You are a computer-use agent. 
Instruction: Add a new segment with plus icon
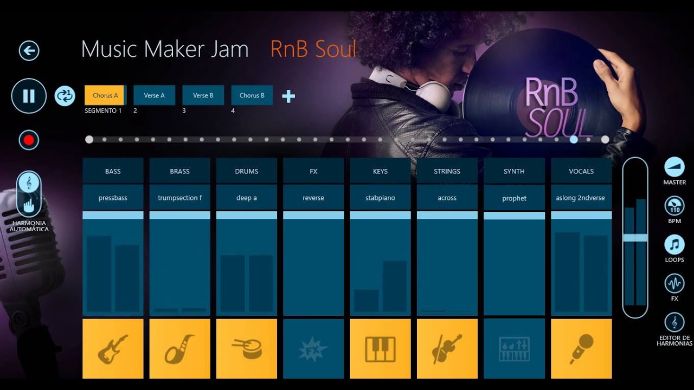click(288, 96)
